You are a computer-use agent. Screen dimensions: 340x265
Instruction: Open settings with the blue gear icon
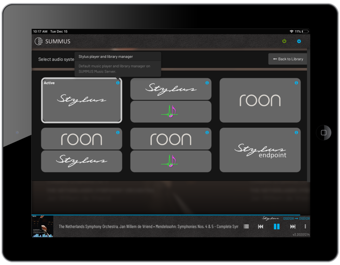[299, 41]
